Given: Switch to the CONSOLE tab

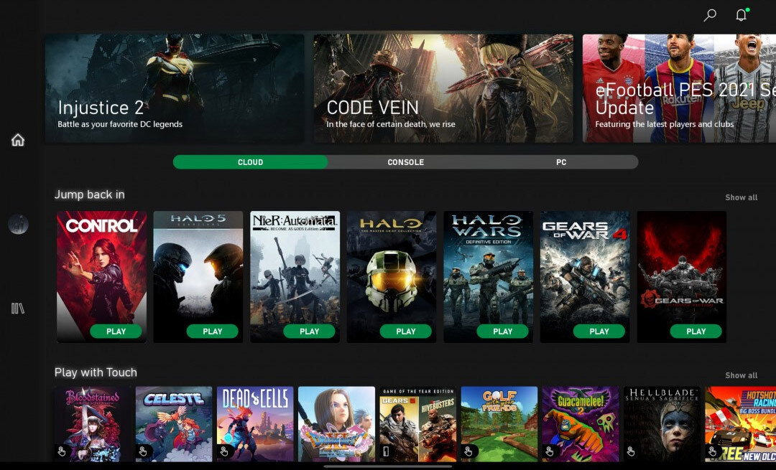Looking at the screenshot, I should click(x=406, y=162).
